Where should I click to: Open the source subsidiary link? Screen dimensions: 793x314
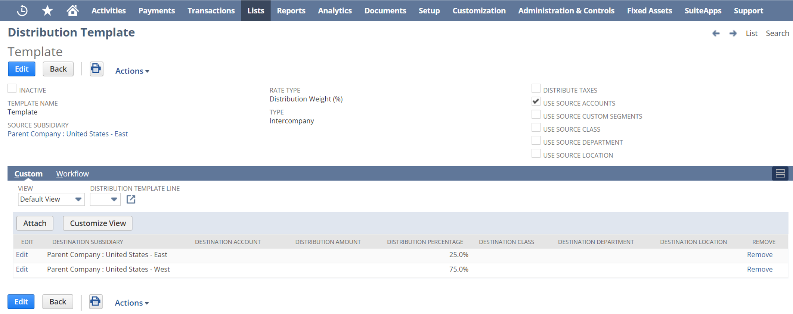pos(68,134)
